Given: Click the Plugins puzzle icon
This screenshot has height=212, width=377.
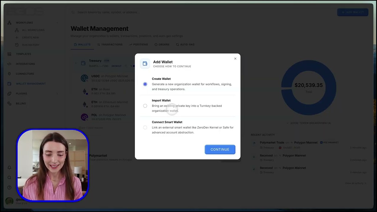Looking at the screenshot, I should (x=9, y=94).
